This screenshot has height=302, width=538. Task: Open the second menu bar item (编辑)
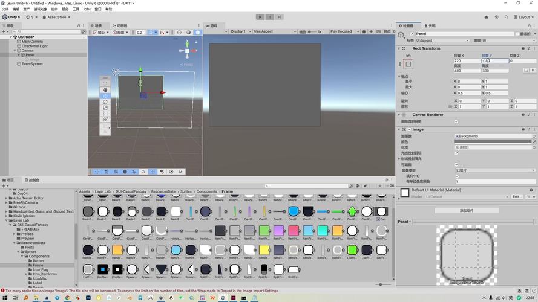click(16, 9)
